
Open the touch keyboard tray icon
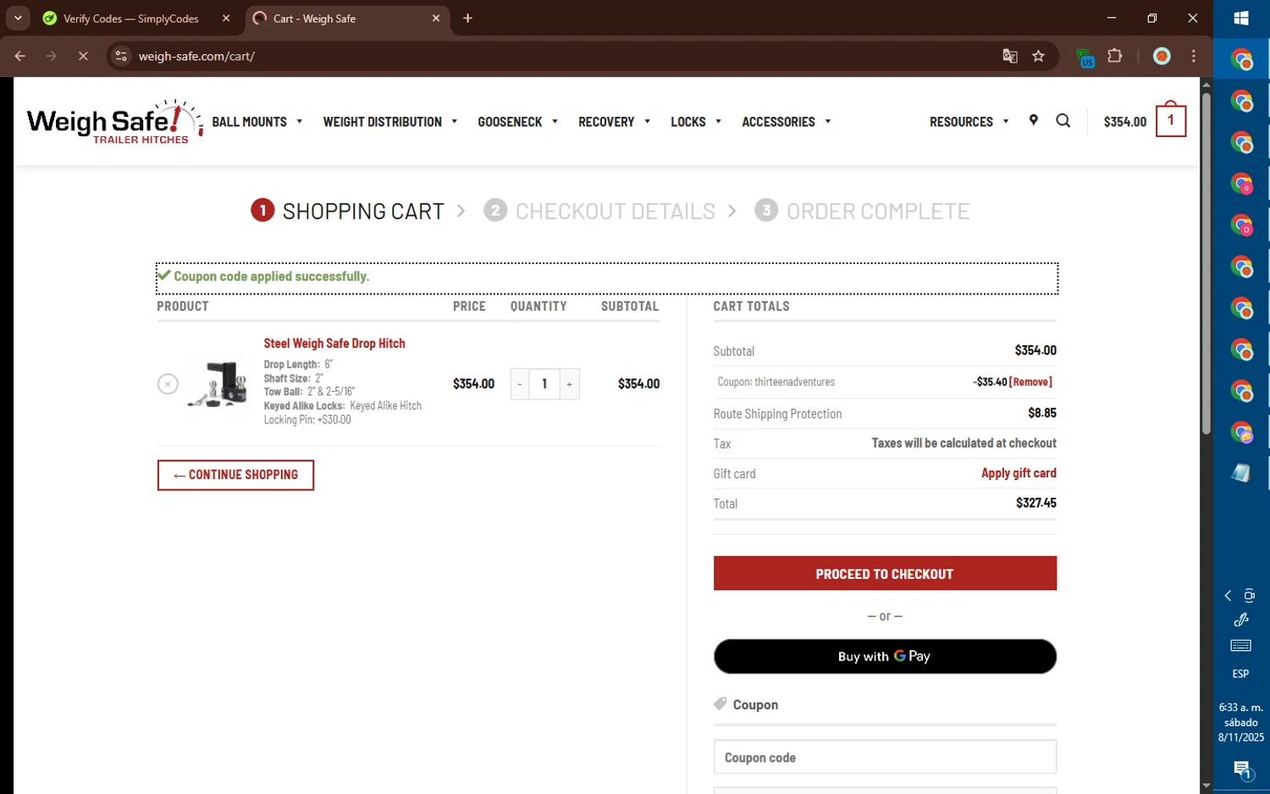point(1241,646)
